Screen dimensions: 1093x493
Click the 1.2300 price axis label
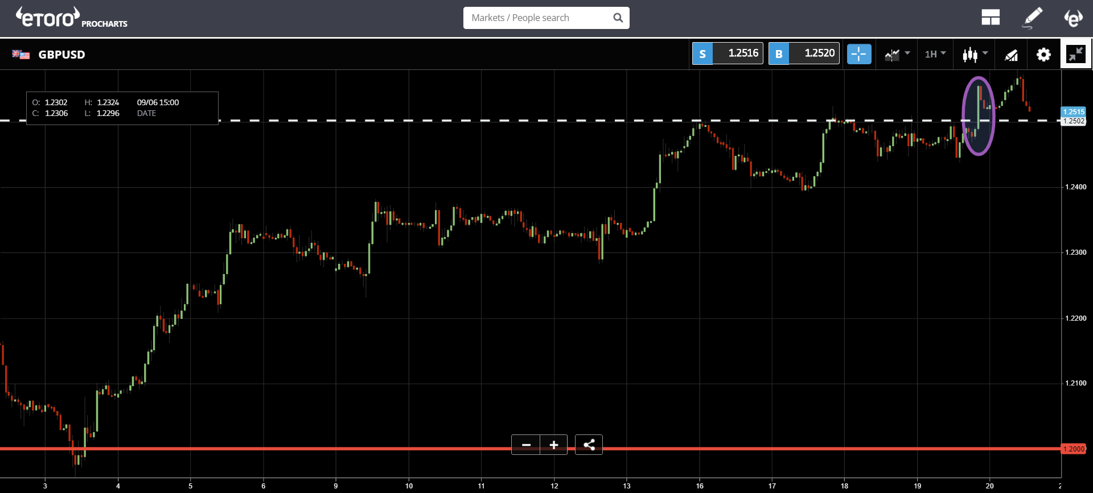pos(1076,252)
